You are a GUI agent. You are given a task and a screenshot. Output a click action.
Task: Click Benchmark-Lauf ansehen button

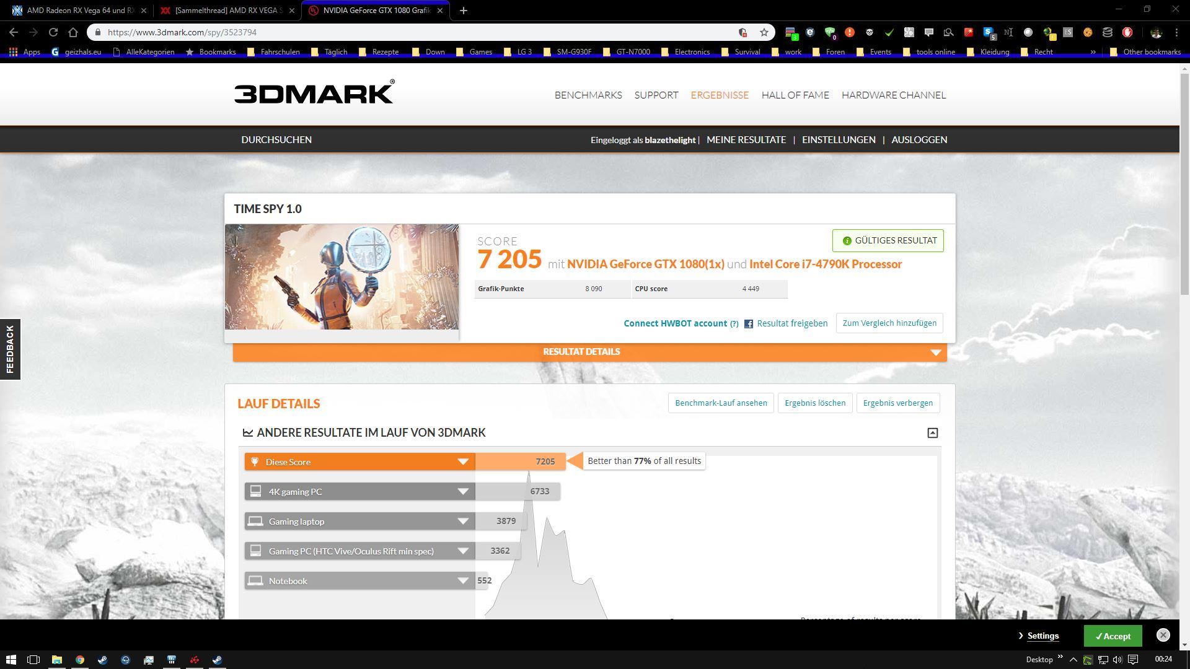[x=721, y=403]
